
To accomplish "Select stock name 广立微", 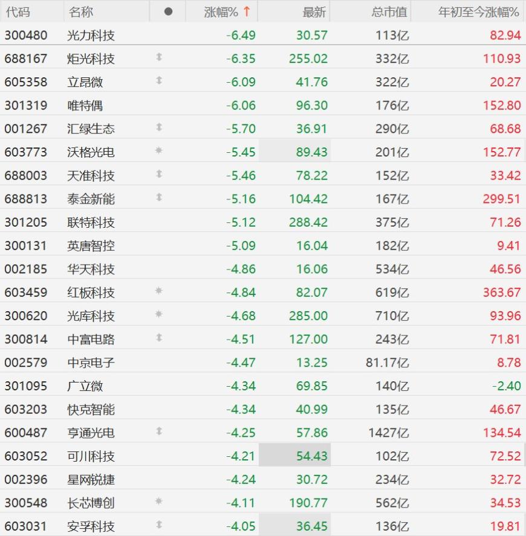I will (85, 386).
